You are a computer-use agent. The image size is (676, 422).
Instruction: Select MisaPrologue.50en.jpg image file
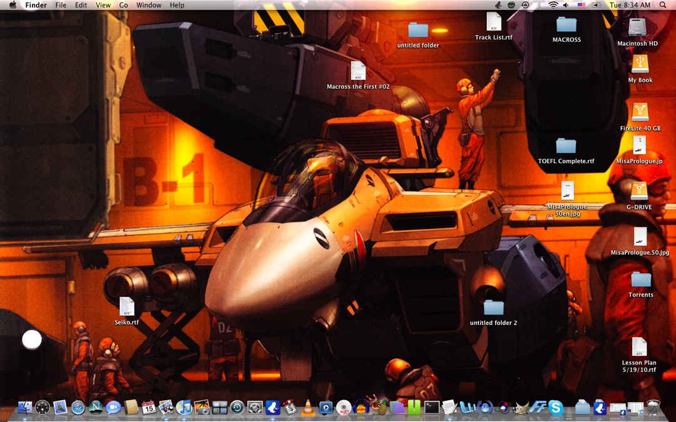(x=567, y=191)
